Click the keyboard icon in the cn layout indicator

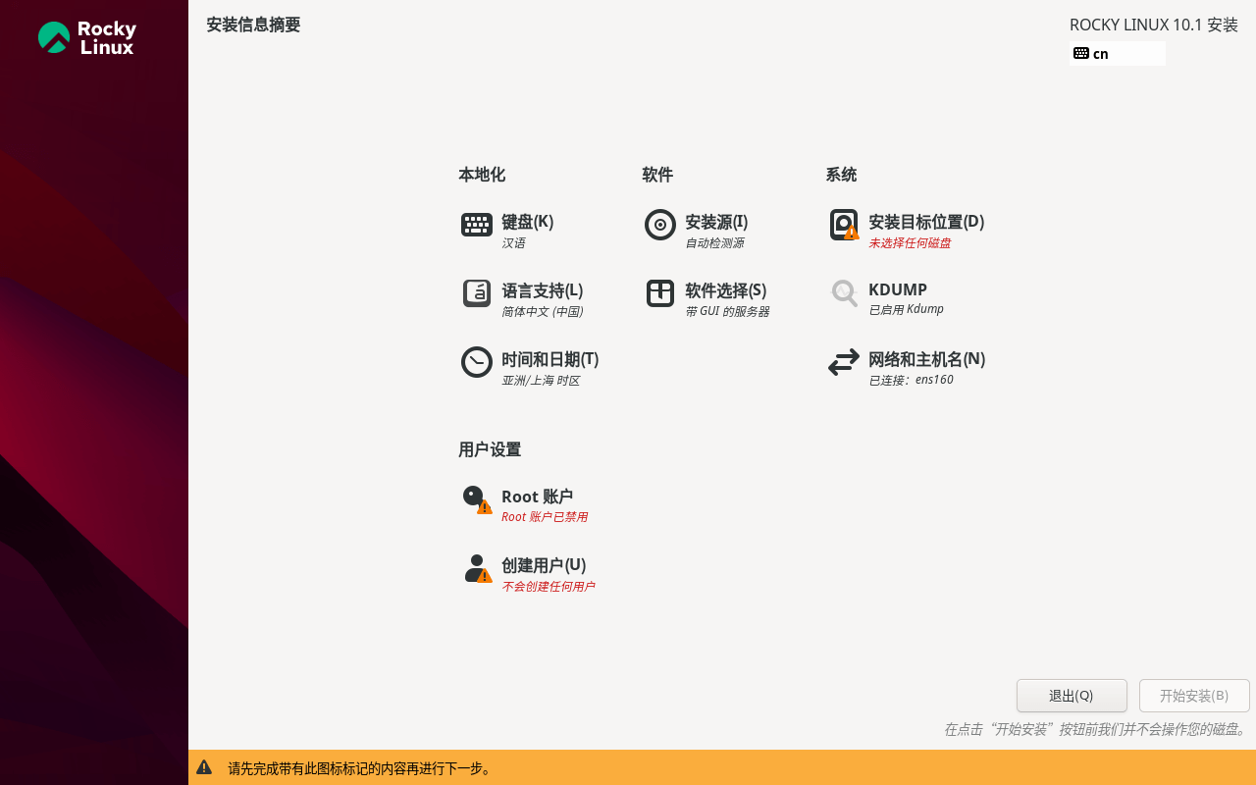tap(1081, 53)
